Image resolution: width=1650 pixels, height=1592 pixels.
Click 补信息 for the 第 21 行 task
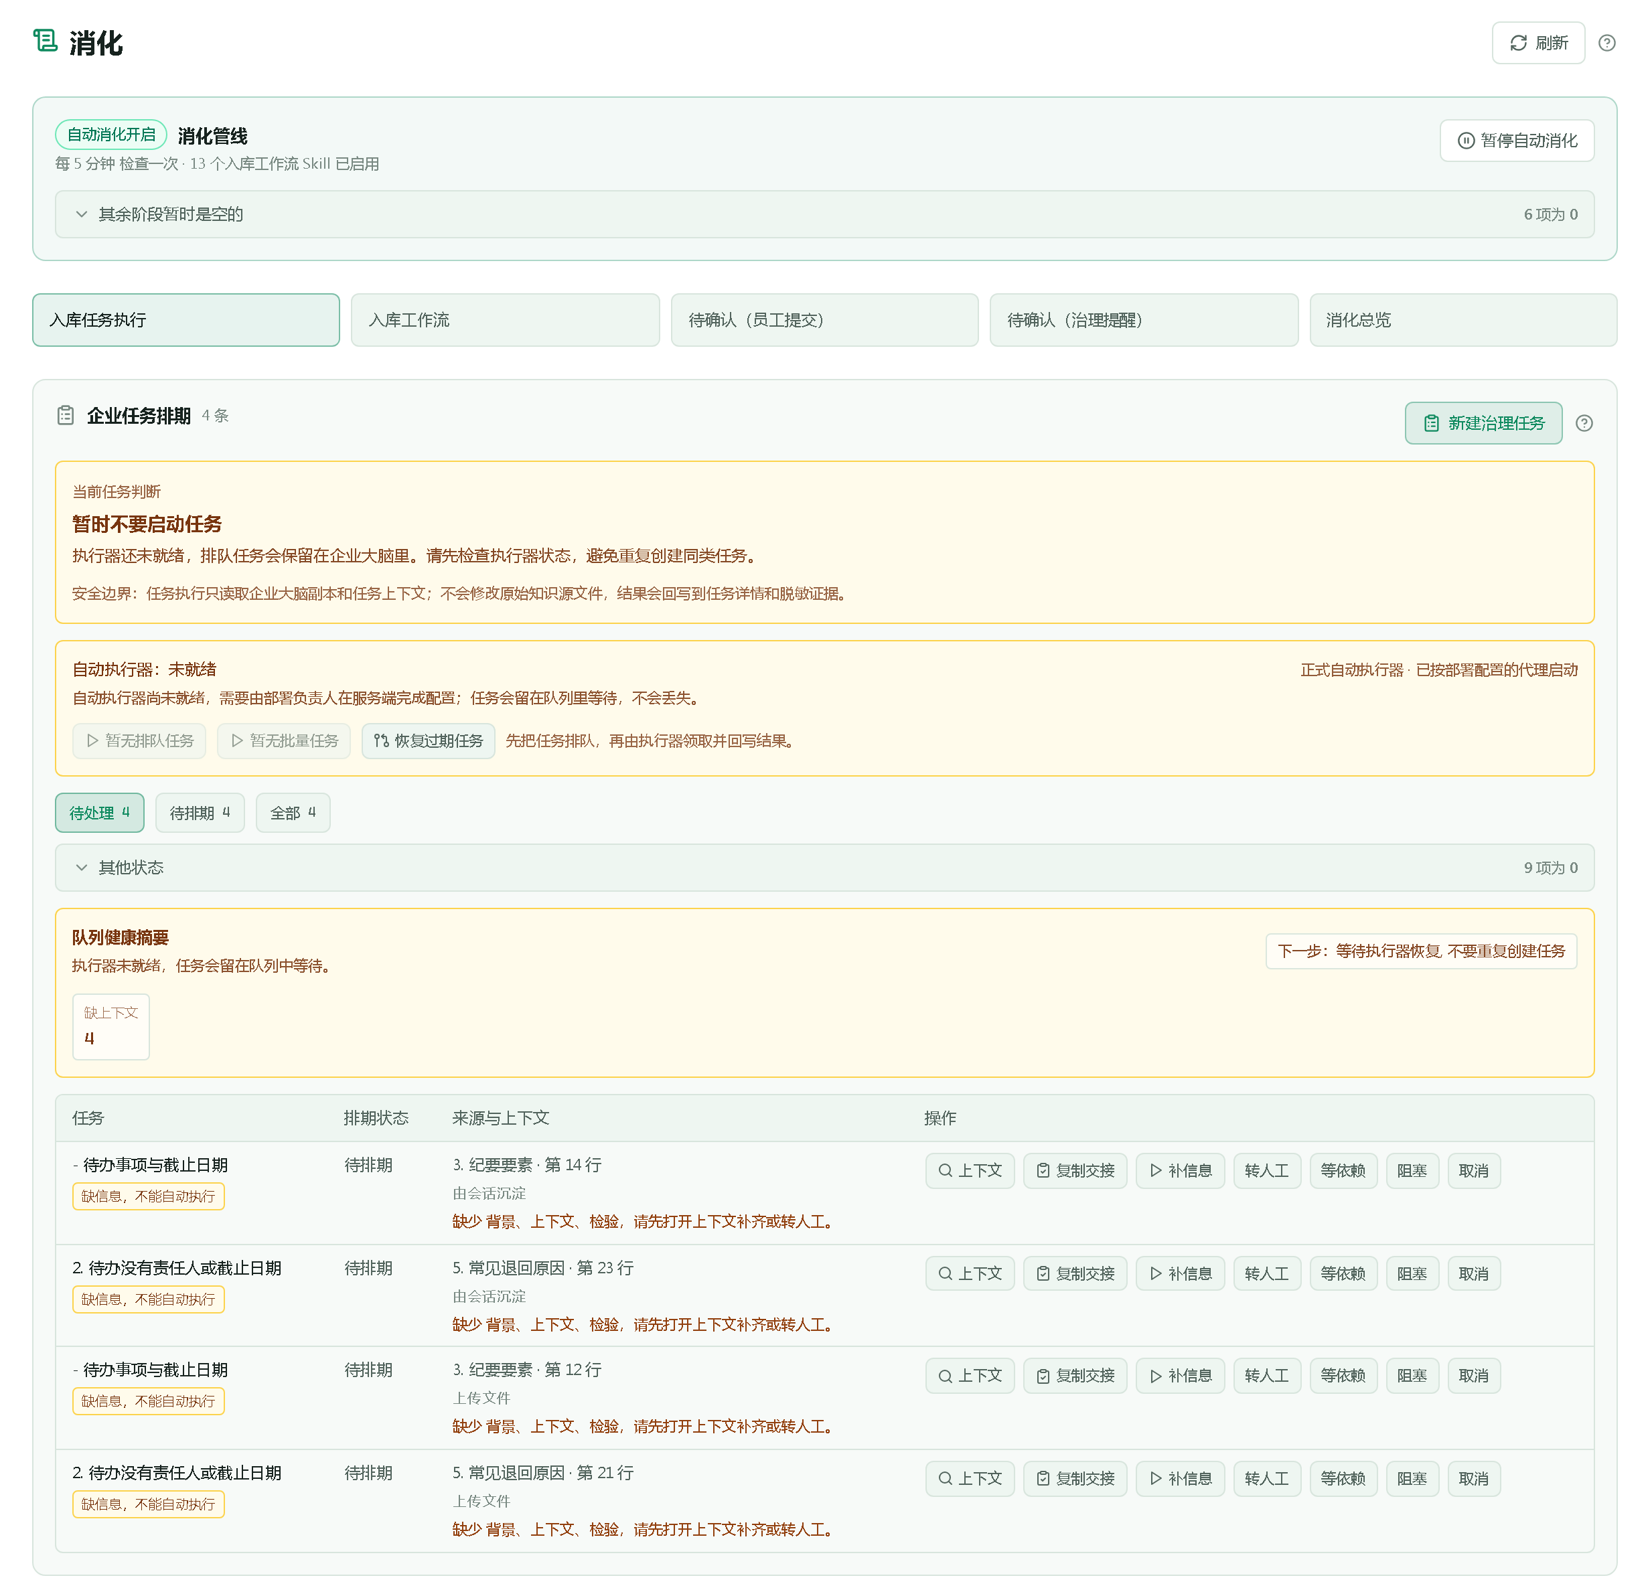click(1181, 1478)
